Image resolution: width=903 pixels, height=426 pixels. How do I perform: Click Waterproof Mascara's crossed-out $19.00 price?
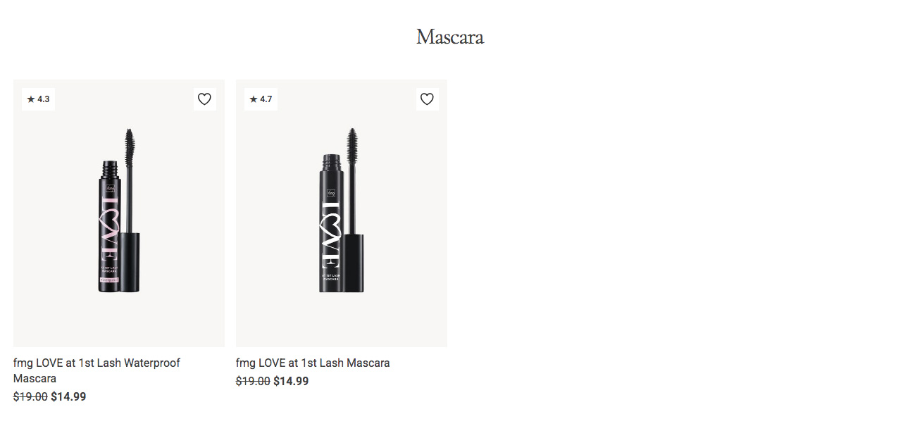click(x=30, y=396)
